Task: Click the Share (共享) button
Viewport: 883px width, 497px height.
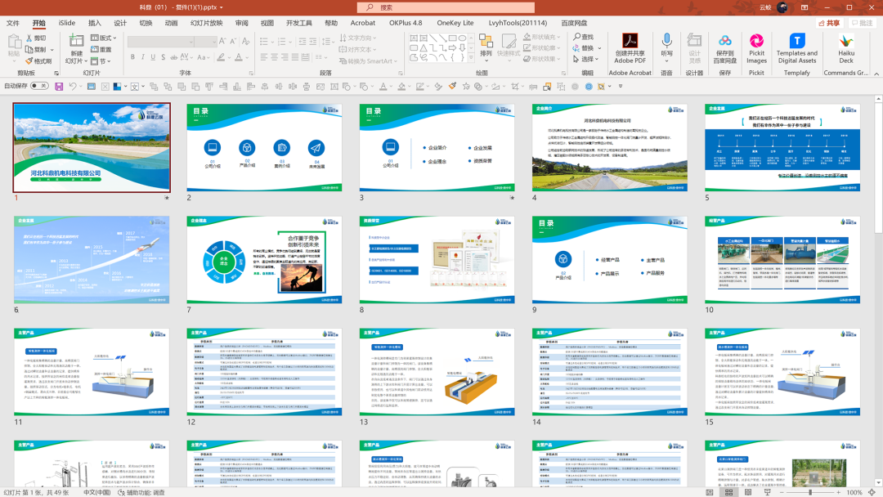Action: click(830, 23)
